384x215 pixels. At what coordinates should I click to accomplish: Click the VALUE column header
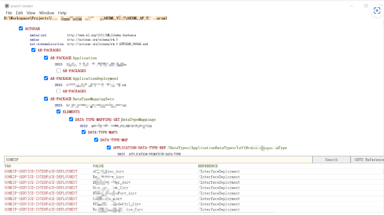[x=98, y=166]
